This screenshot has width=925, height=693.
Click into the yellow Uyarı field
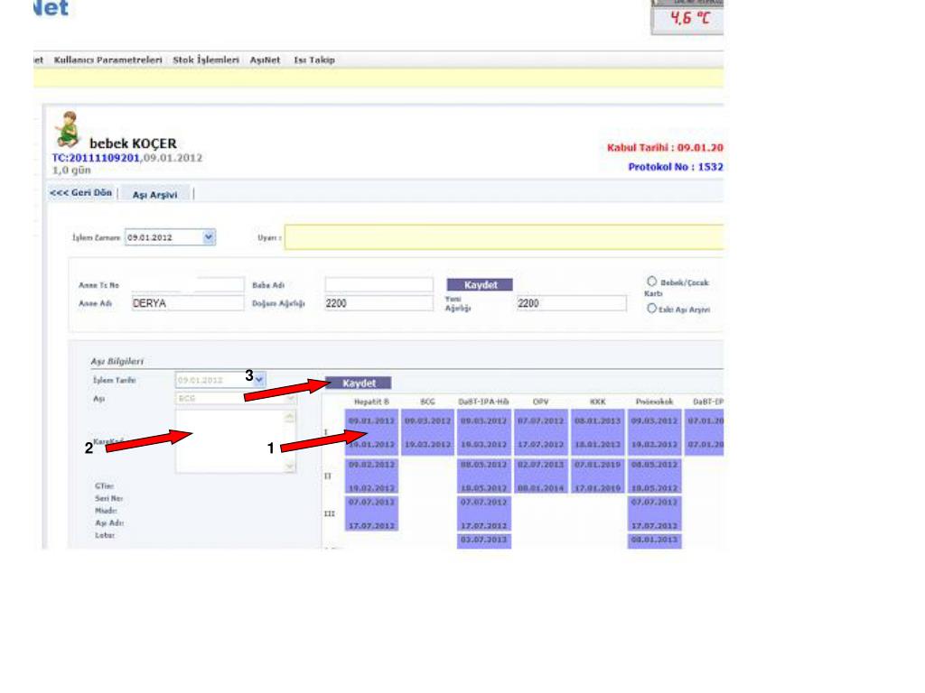[x=504, y=237]
